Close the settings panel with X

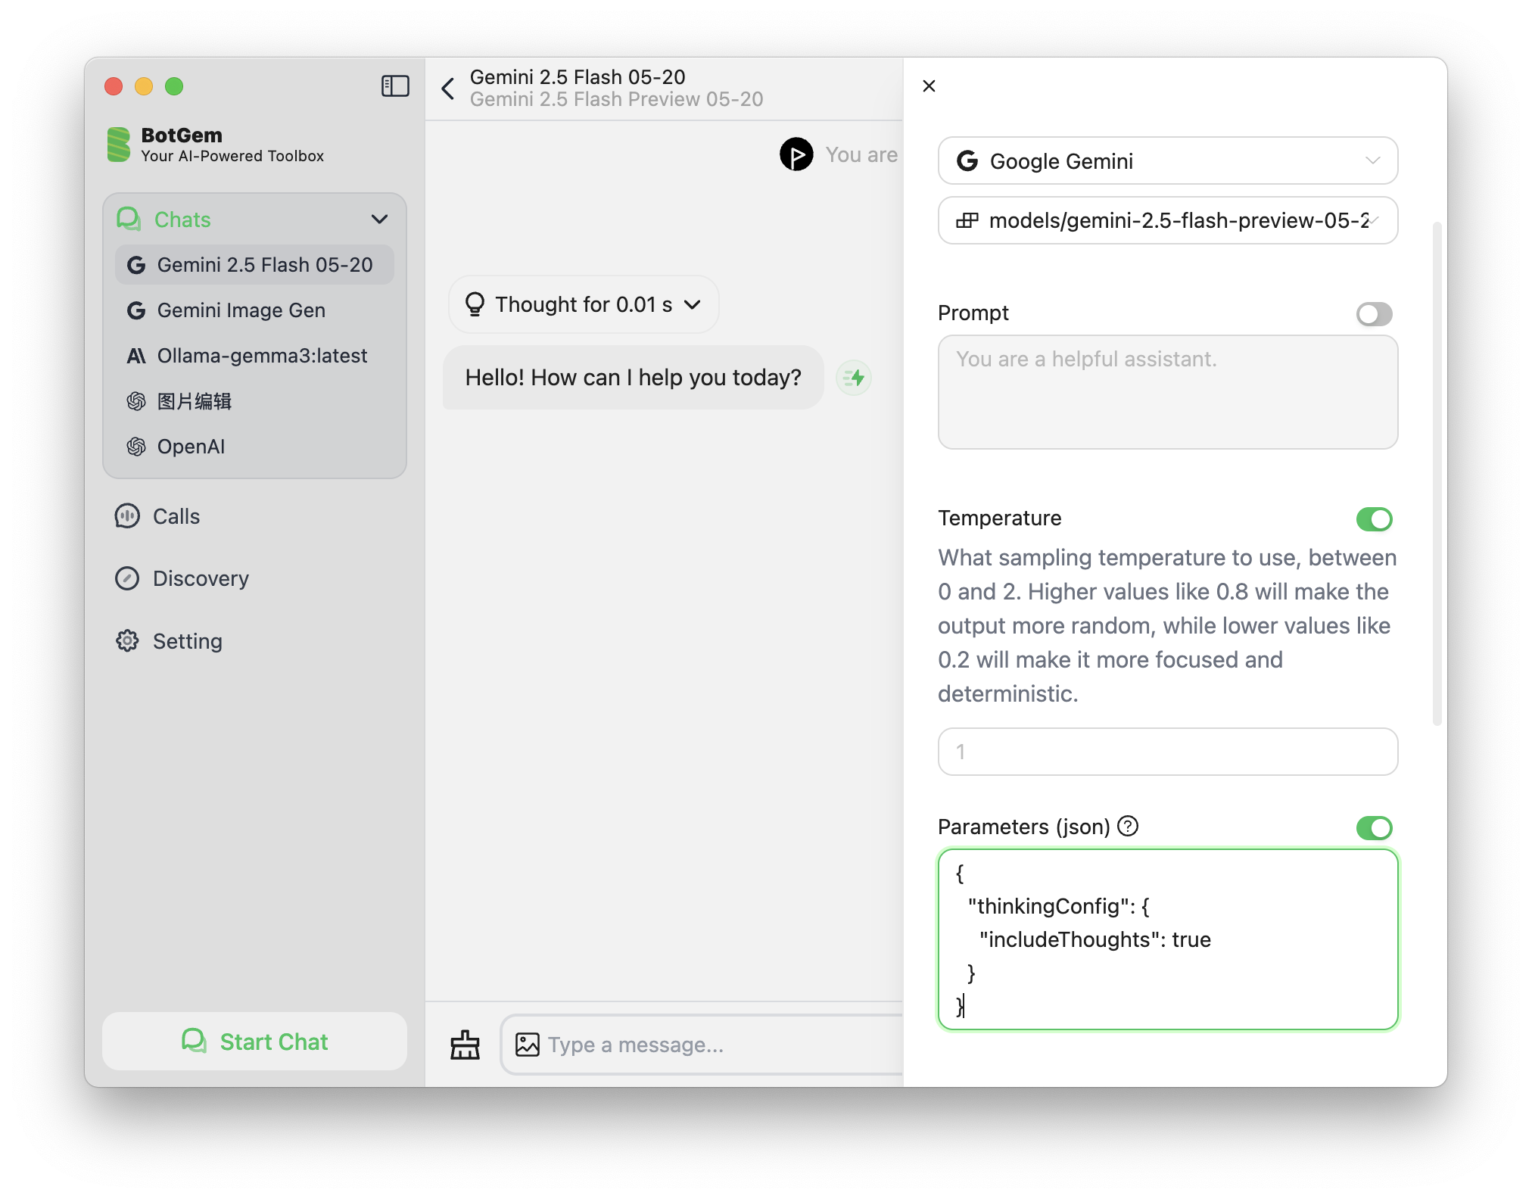(929, 86)
